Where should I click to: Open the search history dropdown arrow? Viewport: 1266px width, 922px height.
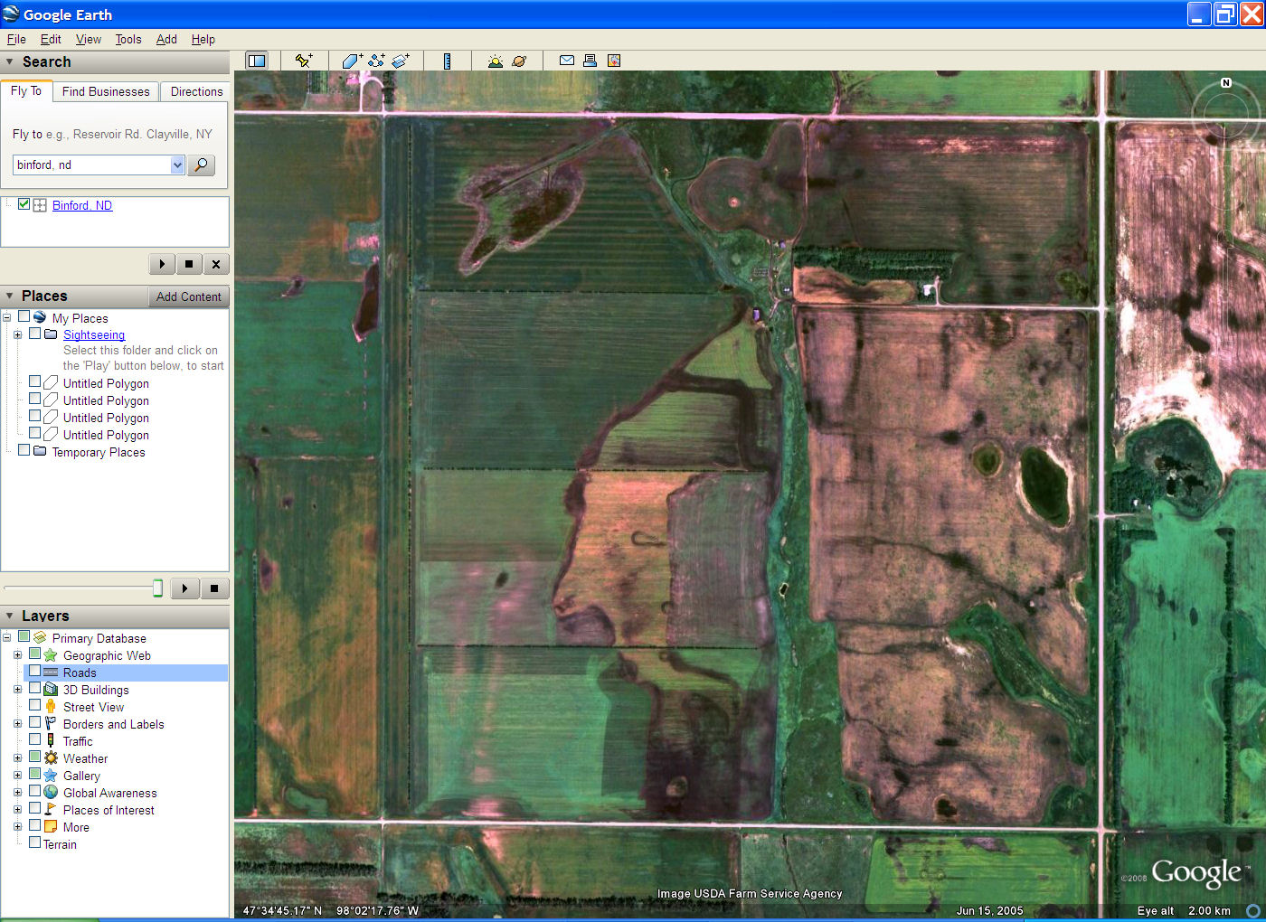pyautogui.click(x=177, y=165)
